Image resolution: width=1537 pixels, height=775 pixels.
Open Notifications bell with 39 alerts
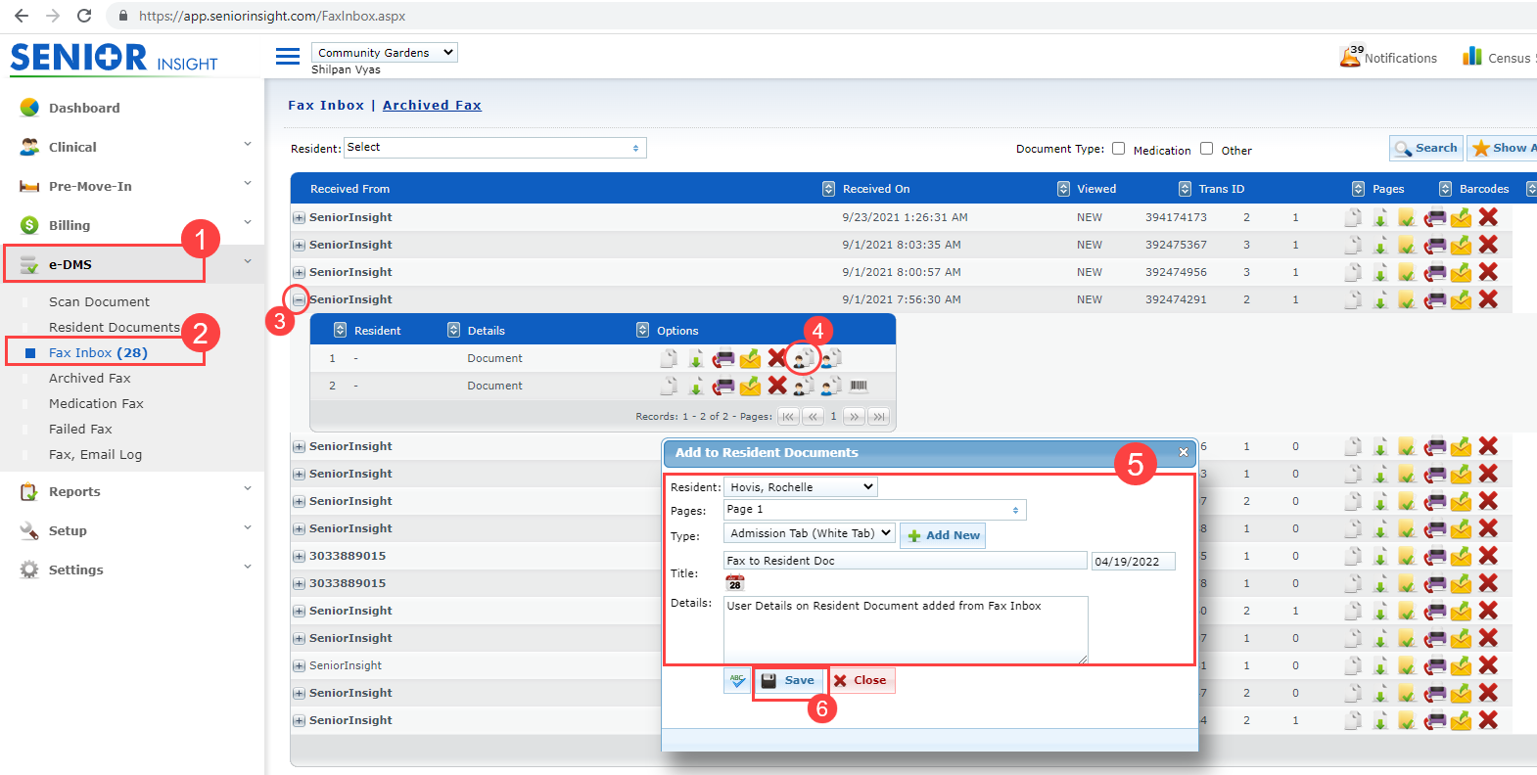(1389, 58)
